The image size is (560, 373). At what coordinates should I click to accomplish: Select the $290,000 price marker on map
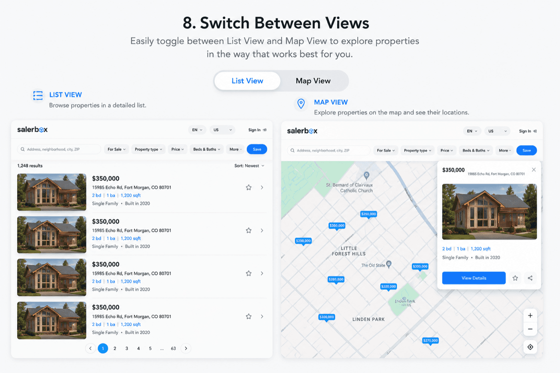point(303,241)
